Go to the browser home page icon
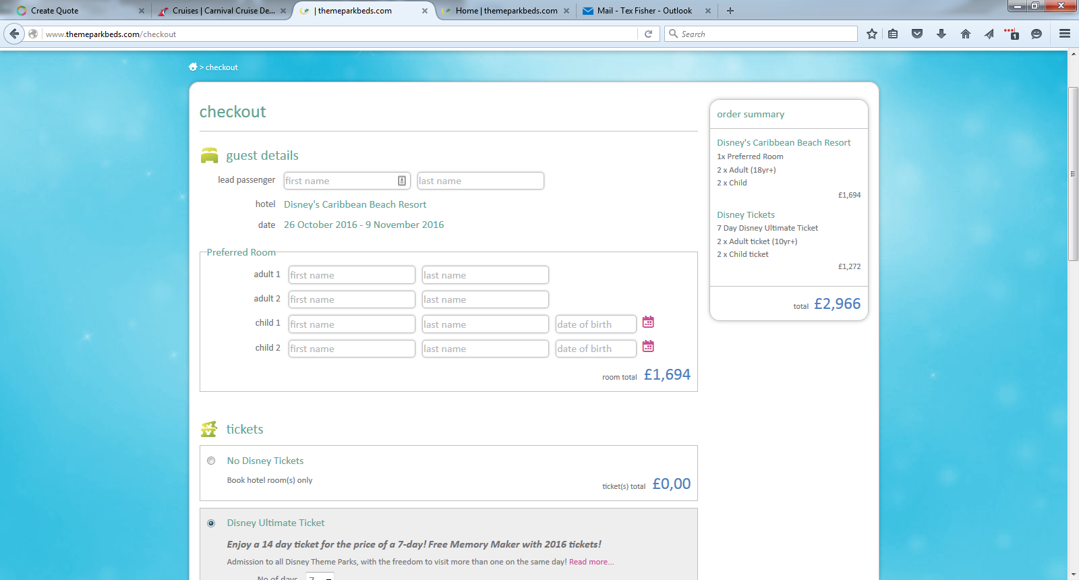 (966, 34)
